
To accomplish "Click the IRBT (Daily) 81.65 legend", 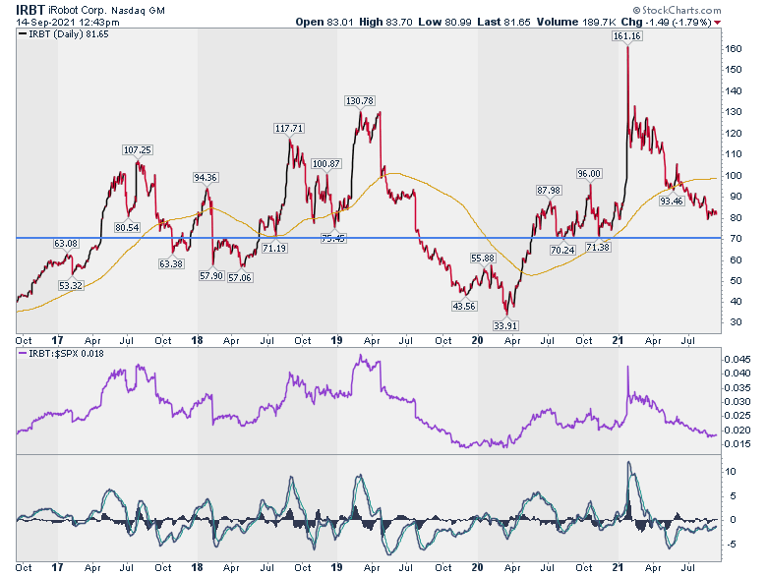I will [x=64, y=34].
